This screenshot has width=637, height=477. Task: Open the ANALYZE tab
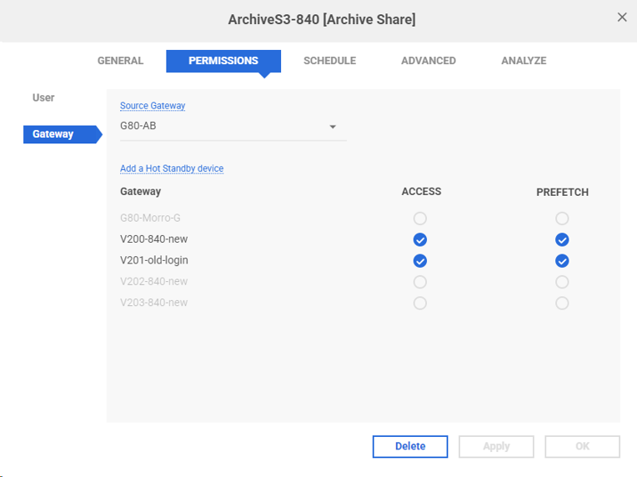(524, 61)
